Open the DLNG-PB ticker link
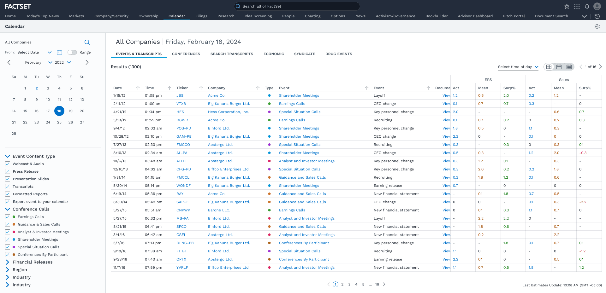Viewport: 606px width, 293px height. pyautogui.click(x=185, y=243)
